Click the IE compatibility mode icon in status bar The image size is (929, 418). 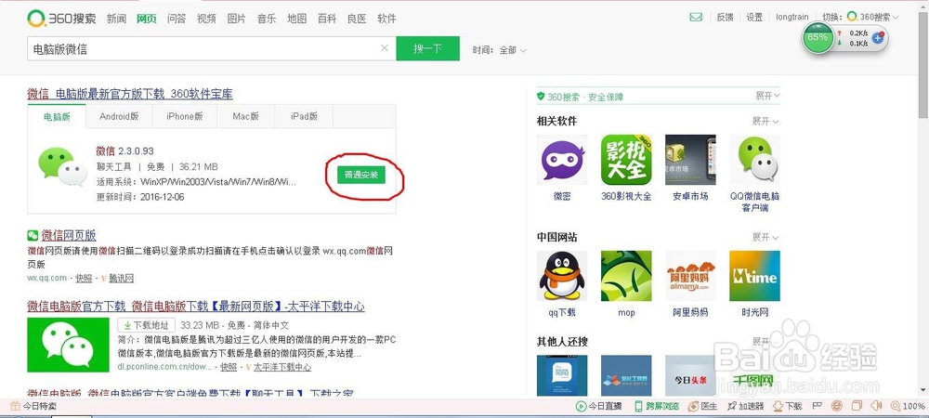[837, 406]
